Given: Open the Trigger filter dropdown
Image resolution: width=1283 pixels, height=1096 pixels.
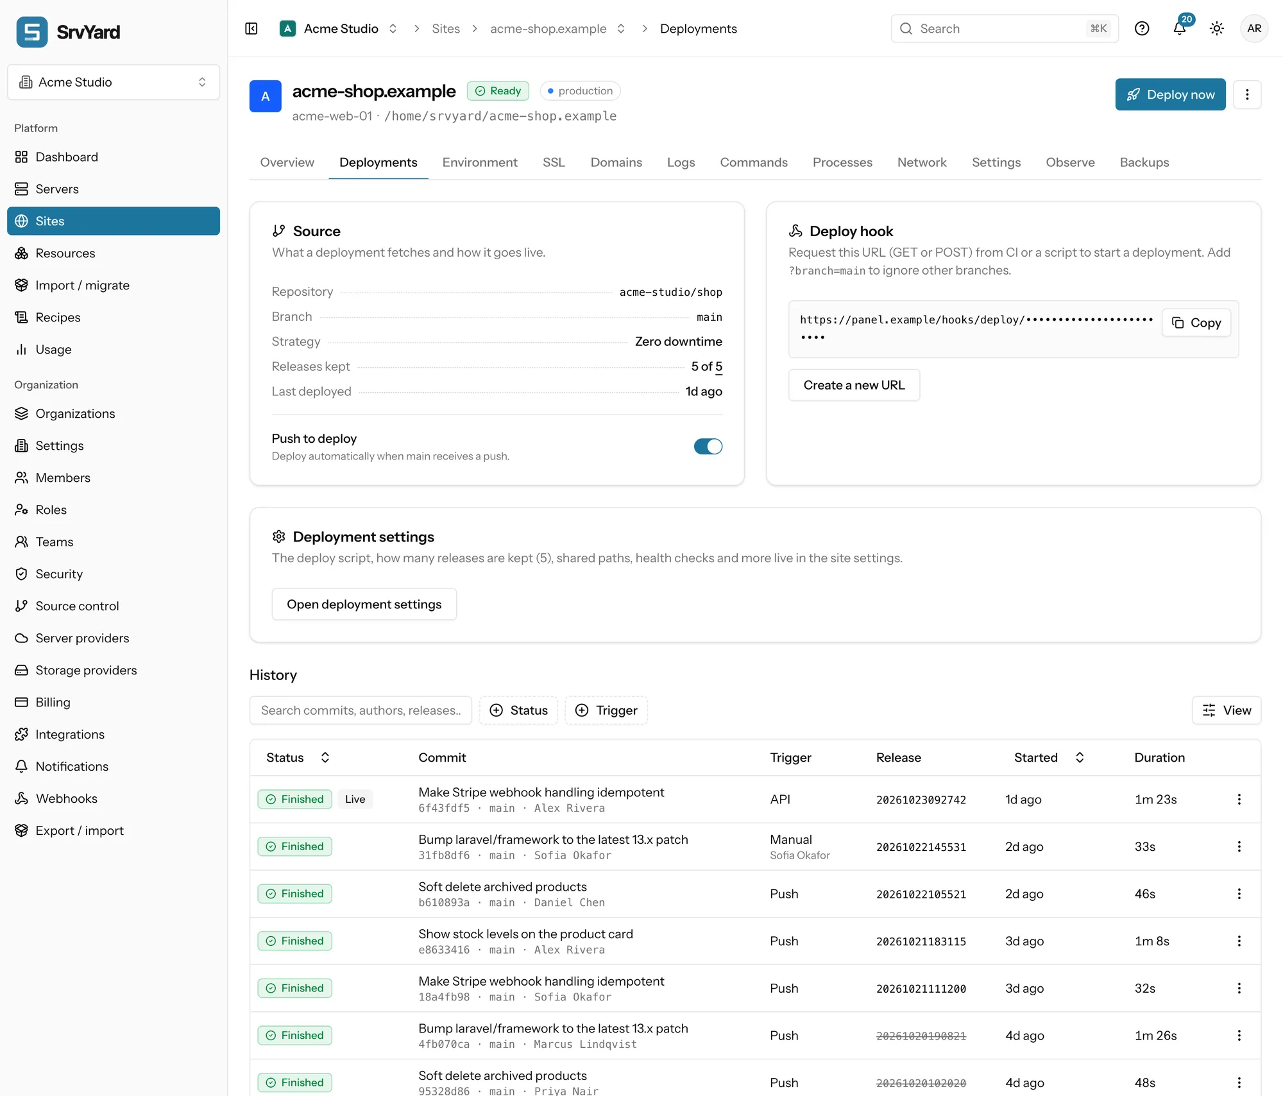Looking at the screenshot, I should tap(606, 710).
